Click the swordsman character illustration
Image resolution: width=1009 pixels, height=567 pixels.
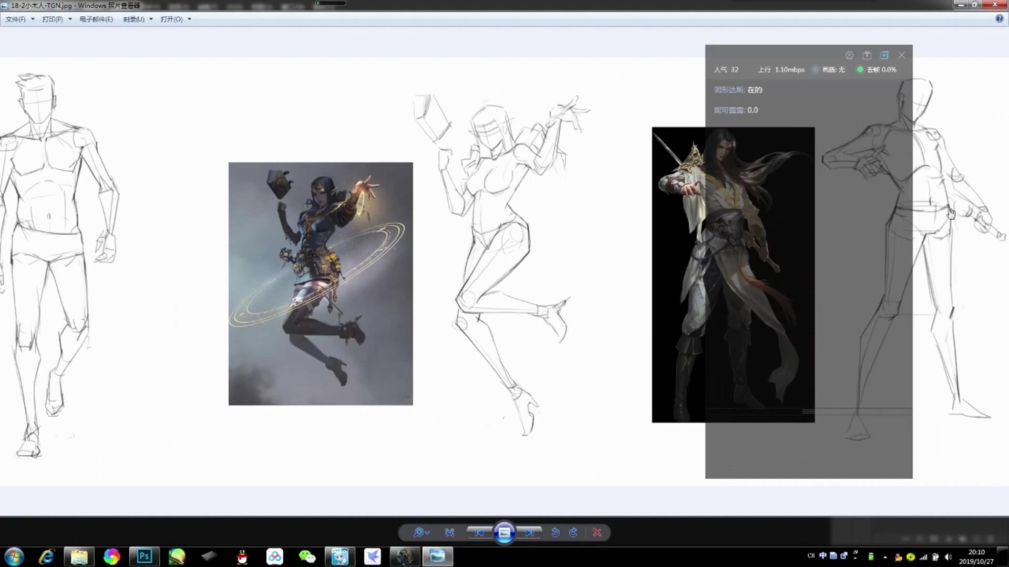(x=733, y=275)
